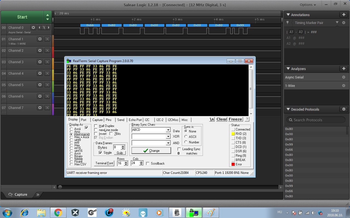Clear the RealTerm terminal display
This screenshot has height=218, width=350.
coord(221,119)
